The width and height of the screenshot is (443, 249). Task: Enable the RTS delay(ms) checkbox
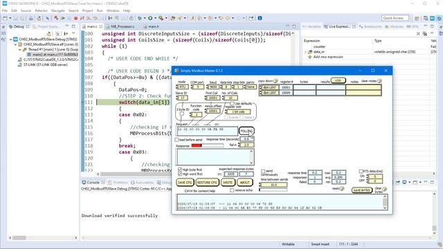(x=361, y=172)
